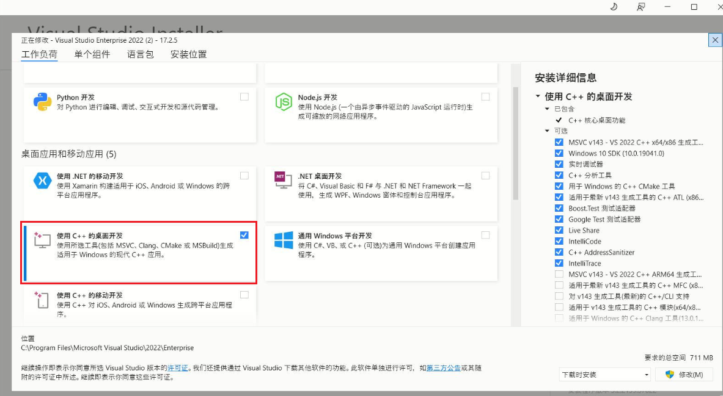Check the C++ MFC v143 component

coord(559,286)
